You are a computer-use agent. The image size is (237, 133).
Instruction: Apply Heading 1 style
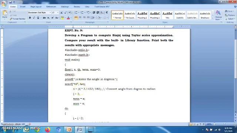tap(142, 15)
